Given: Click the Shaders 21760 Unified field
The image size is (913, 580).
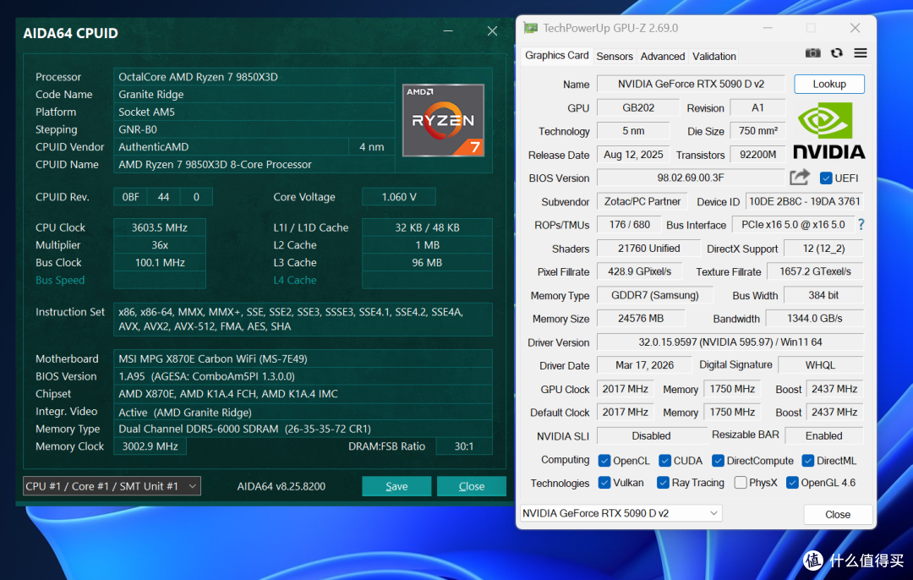Looking at the screenshot, I should (x=648, y=248).
